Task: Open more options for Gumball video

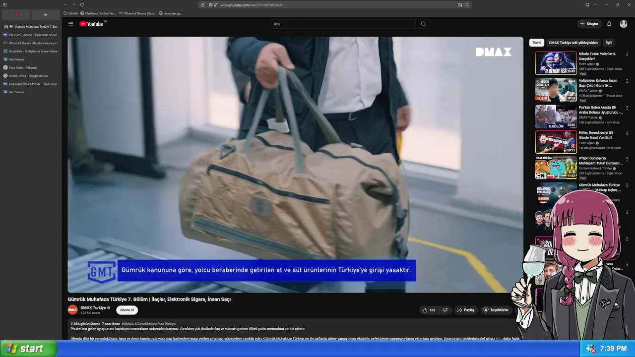Action: (627, 159)
